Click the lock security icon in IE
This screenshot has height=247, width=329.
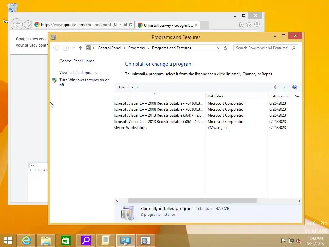(126, 24)
